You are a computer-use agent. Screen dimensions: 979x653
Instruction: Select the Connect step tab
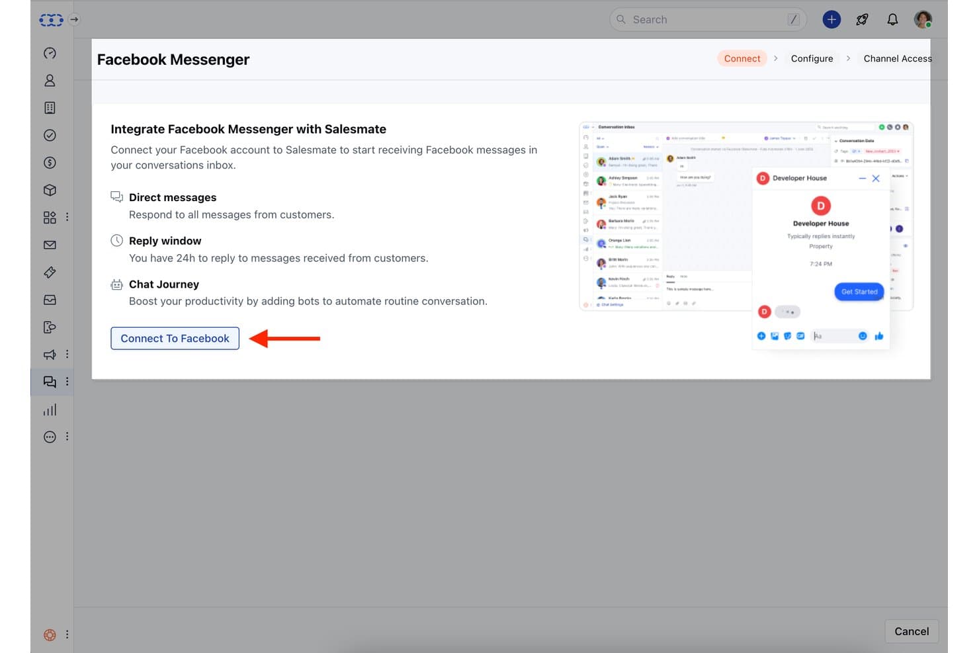coord(742,58)
